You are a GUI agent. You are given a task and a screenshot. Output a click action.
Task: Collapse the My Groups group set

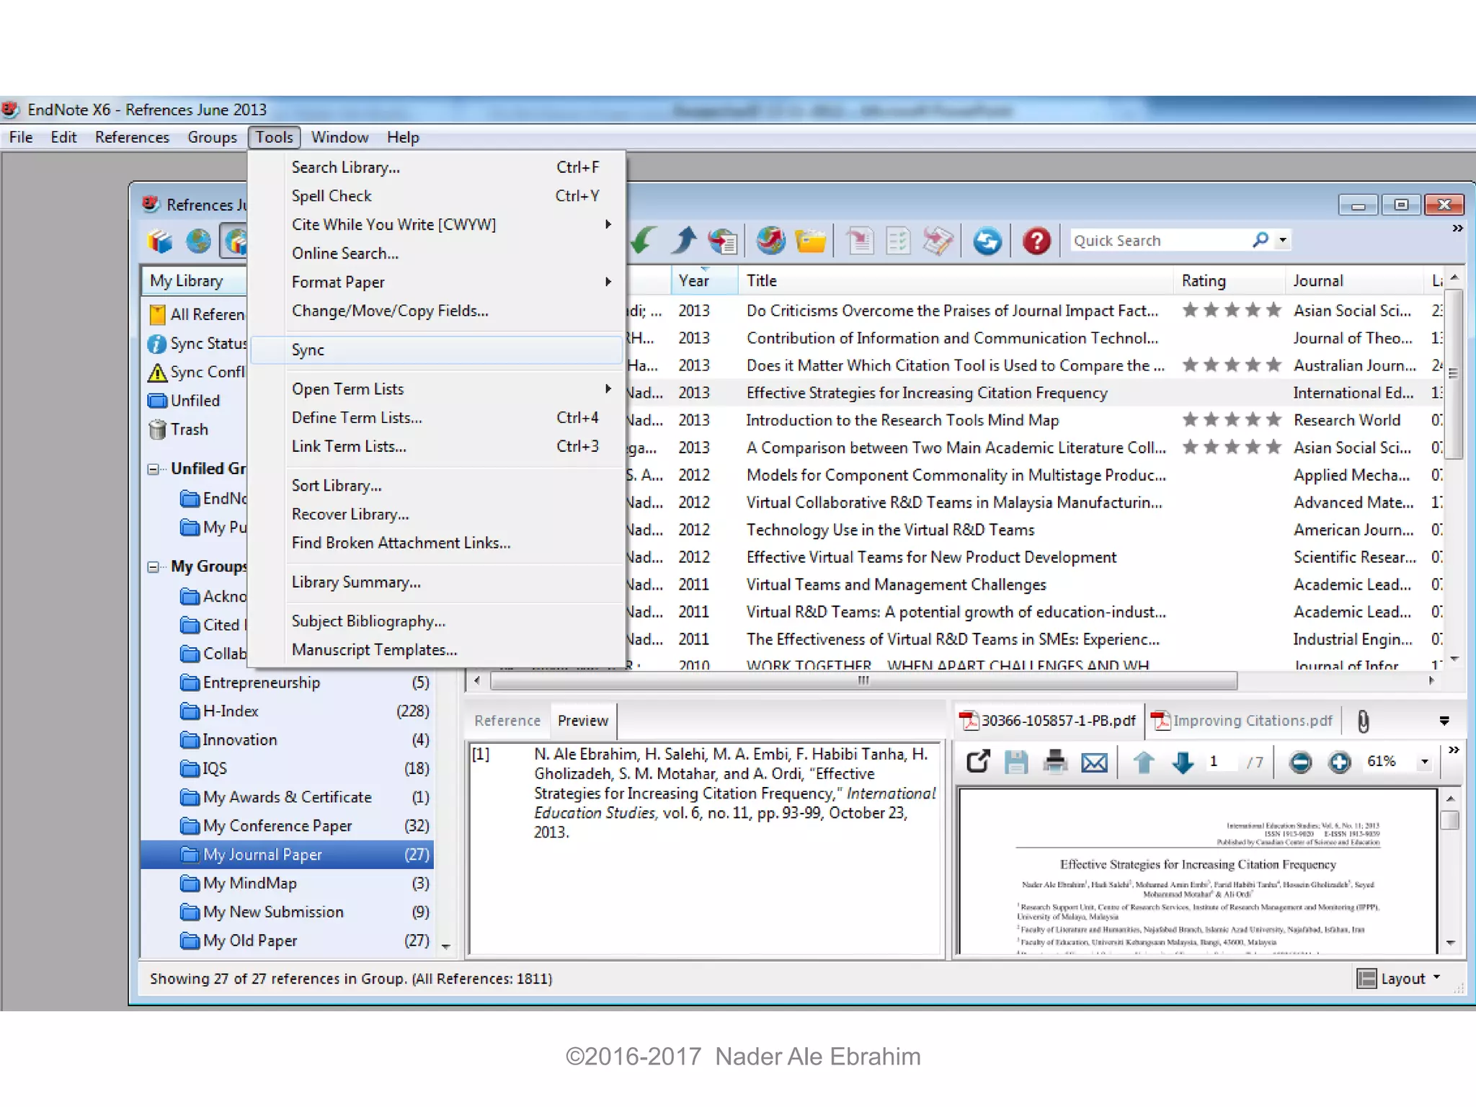click(x=153, y=567)
